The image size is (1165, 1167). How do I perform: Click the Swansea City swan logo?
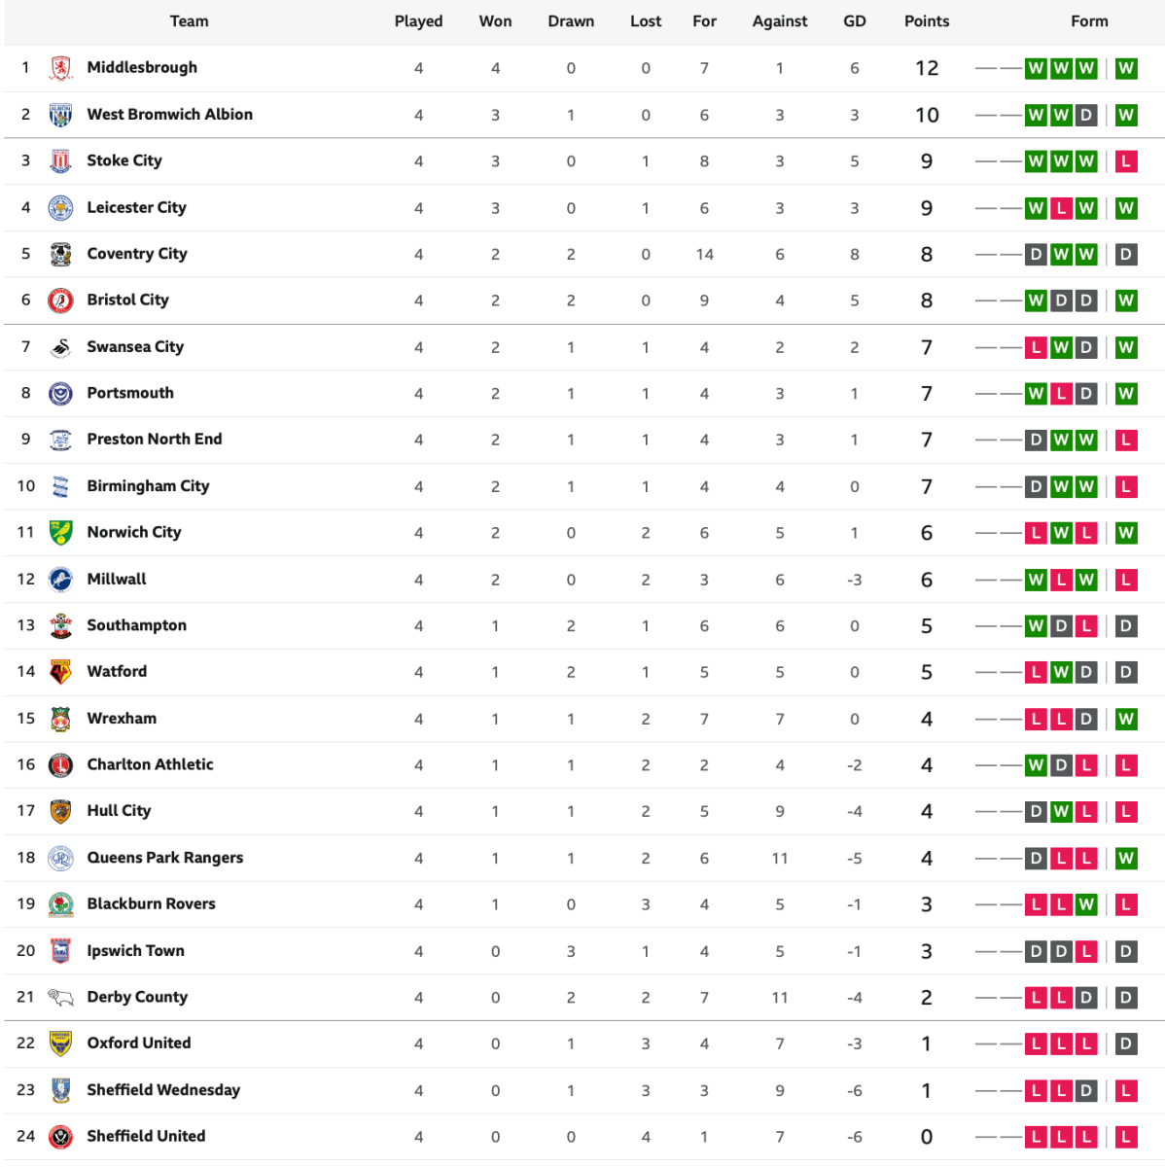60,347
